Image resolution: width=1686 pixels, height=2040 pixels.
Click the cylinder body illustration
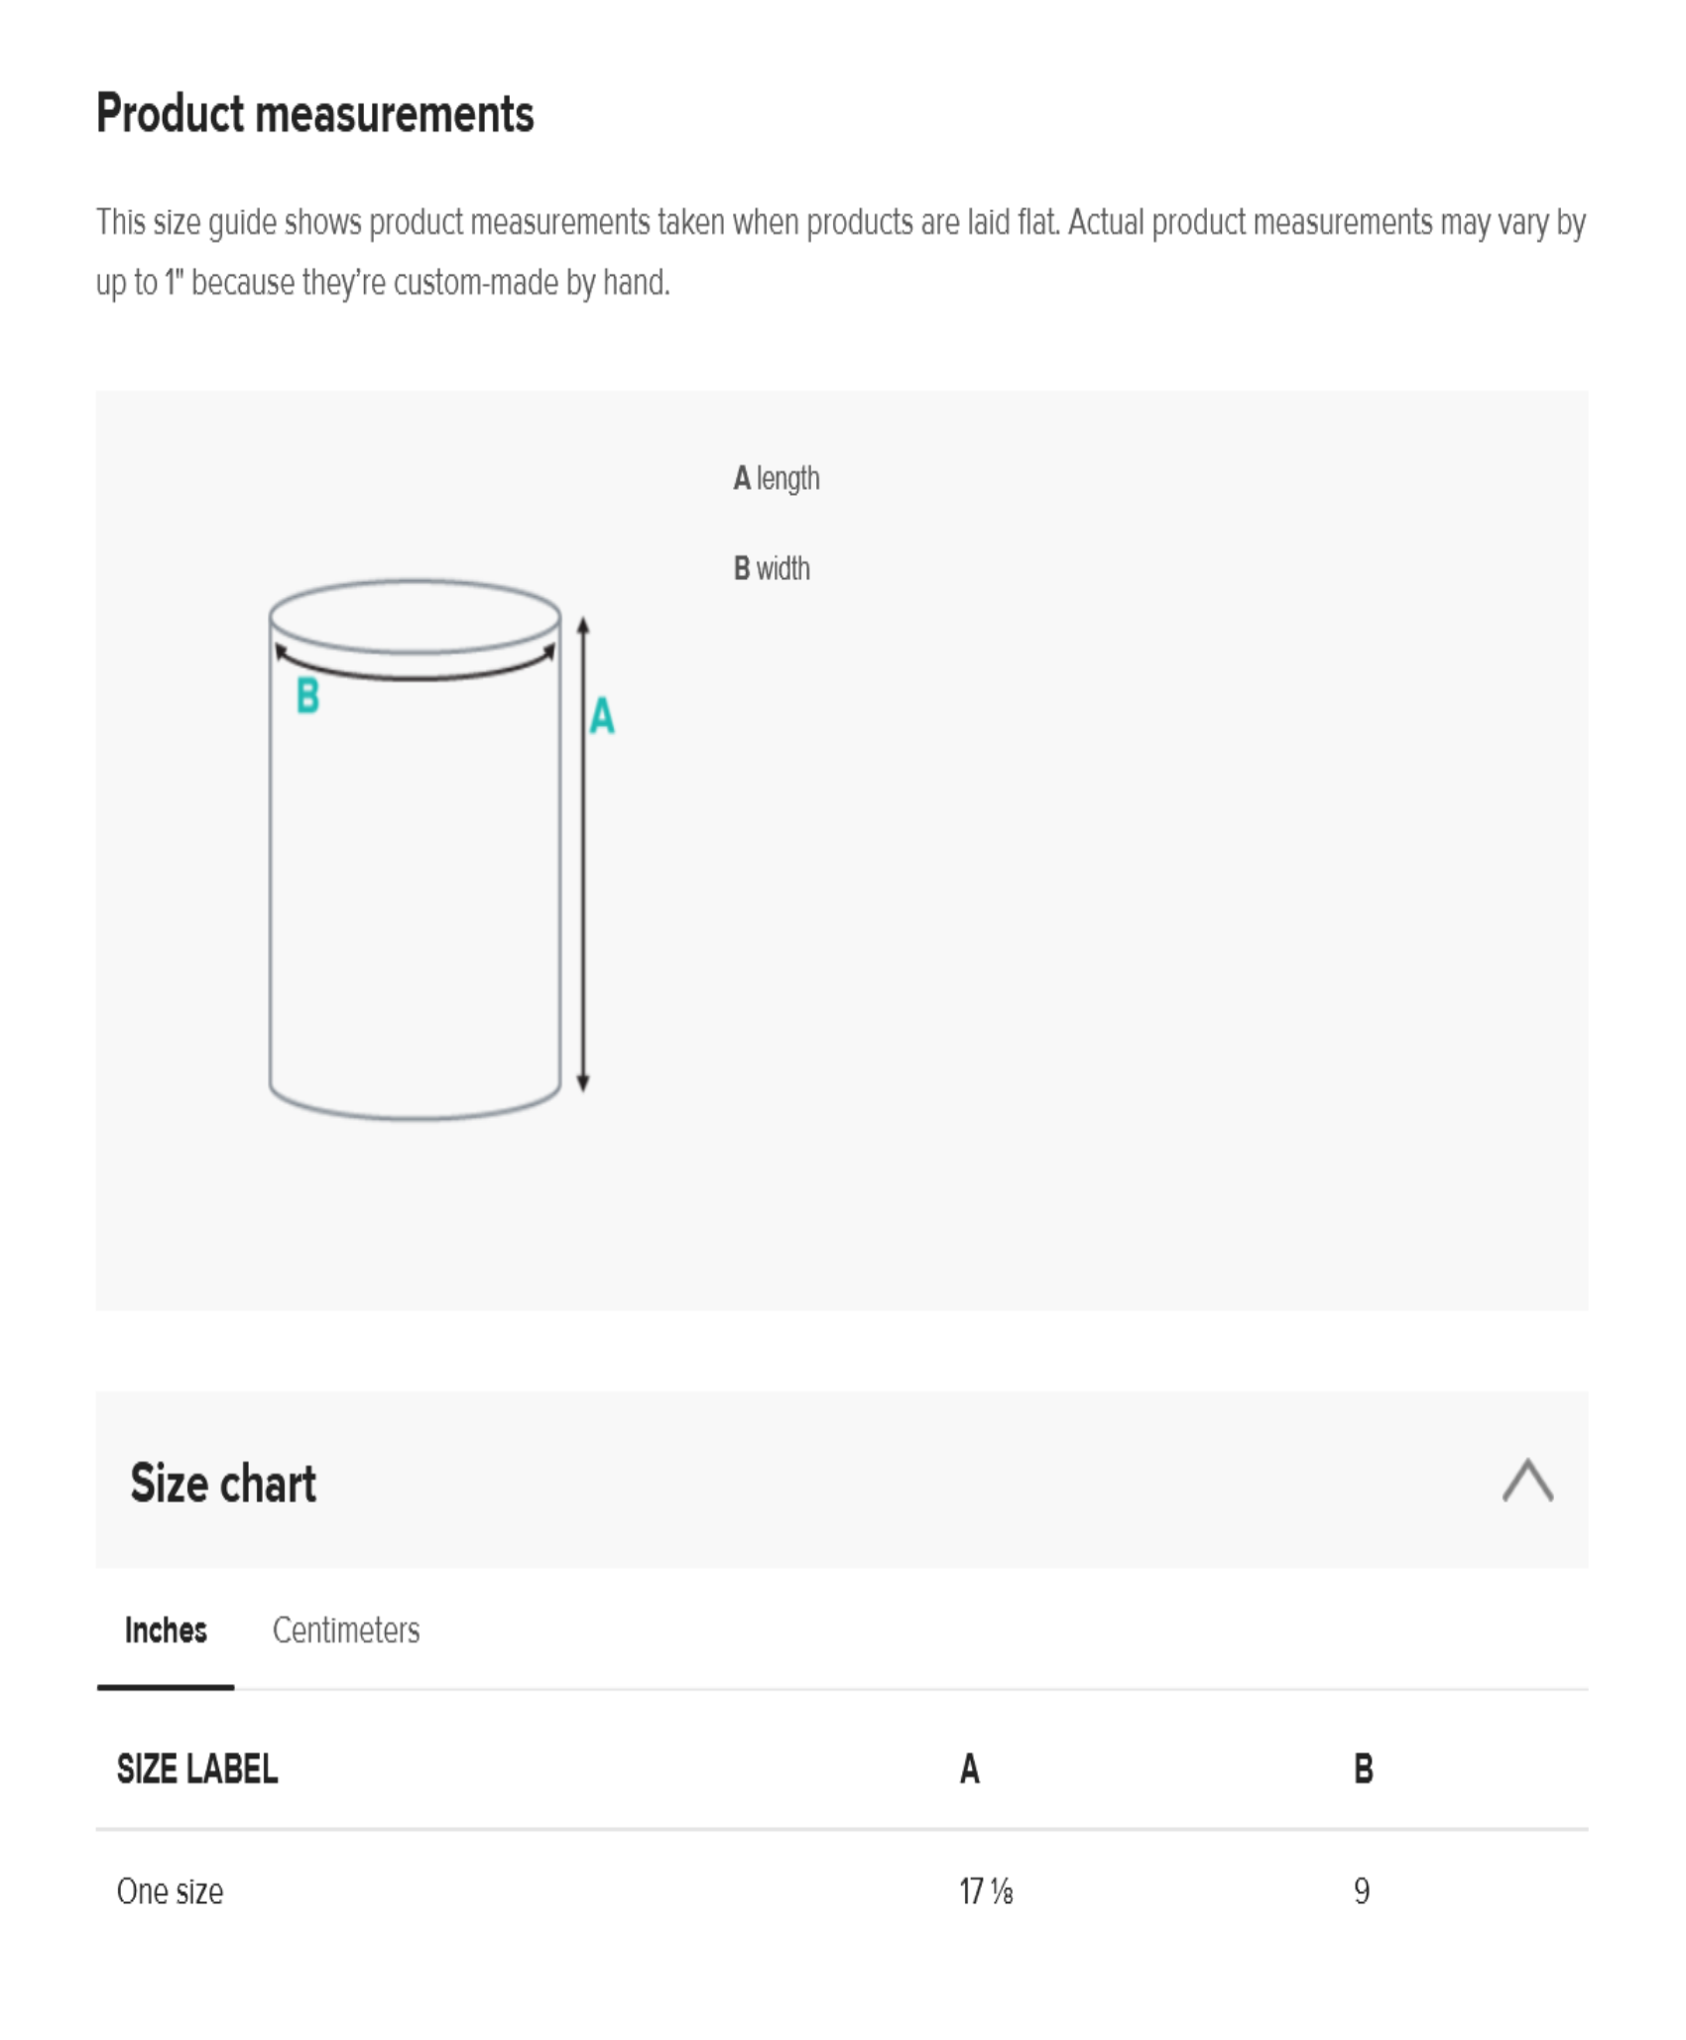(415, 893)
